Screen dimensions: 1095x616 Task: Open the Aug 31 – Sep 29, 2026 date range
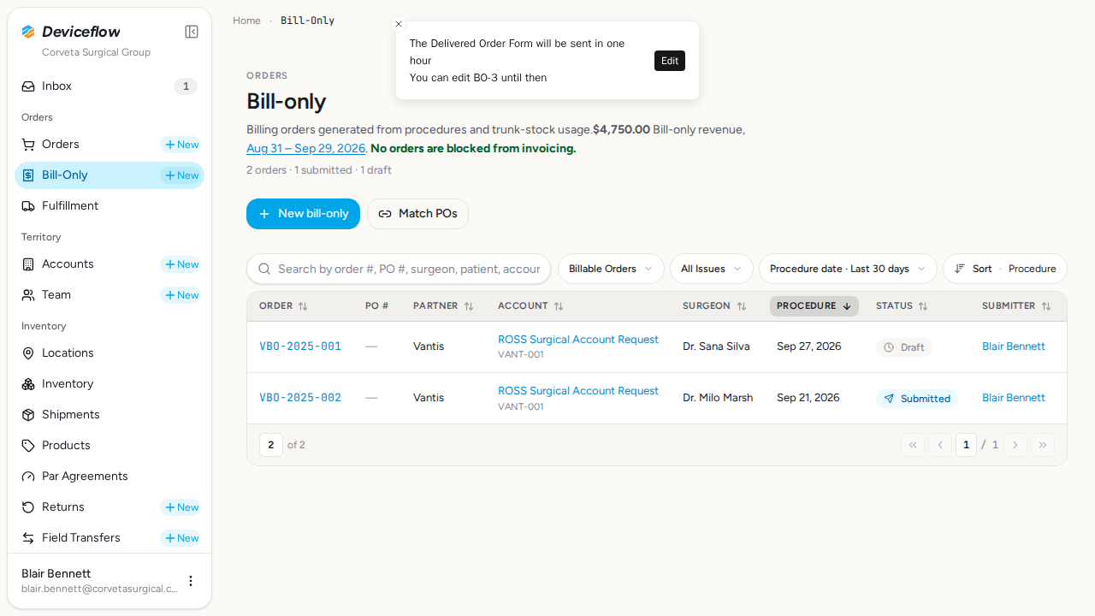click(x=305, y=148)
